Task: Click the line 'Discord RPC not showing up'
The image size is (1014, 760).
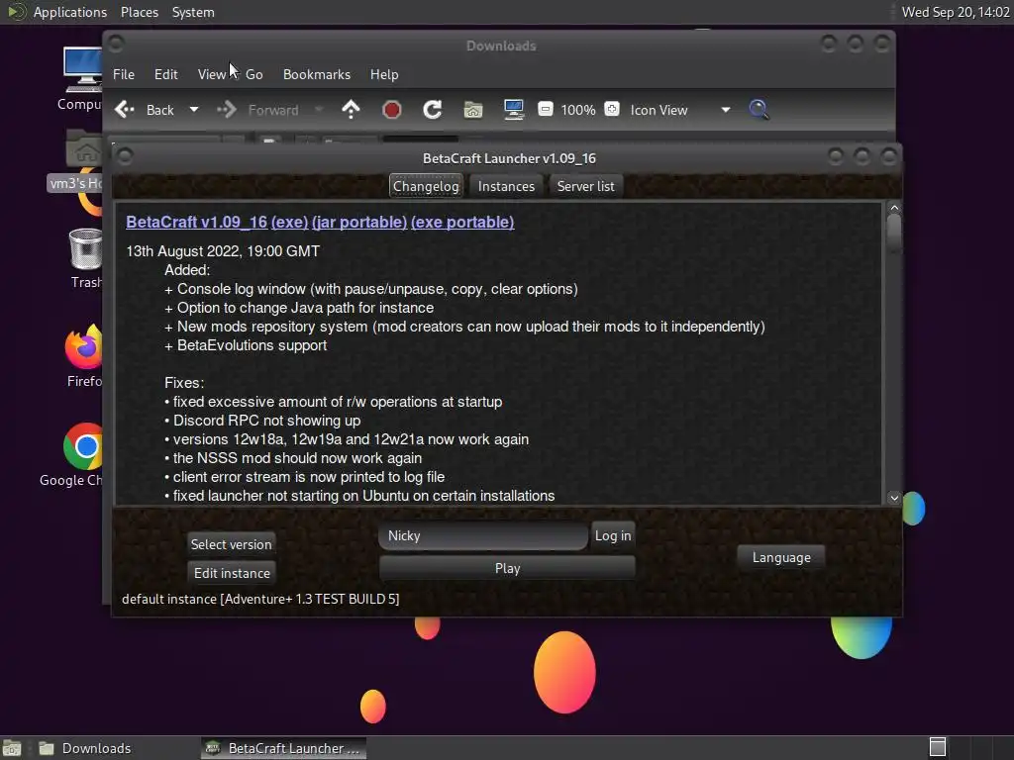Action: pyautogui.click(x=266, y=420)
